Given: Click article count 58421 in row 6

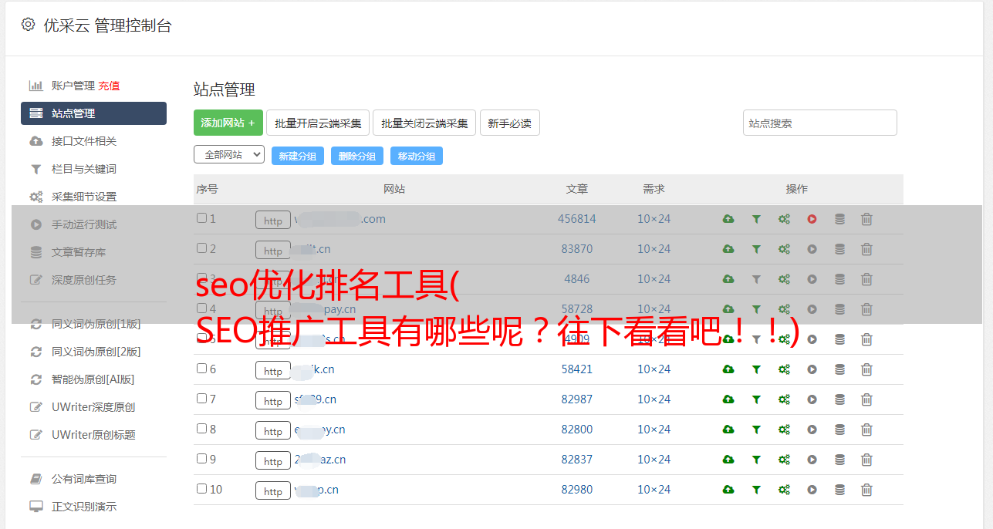Looking at the screenshot, I should click(577, 369).
